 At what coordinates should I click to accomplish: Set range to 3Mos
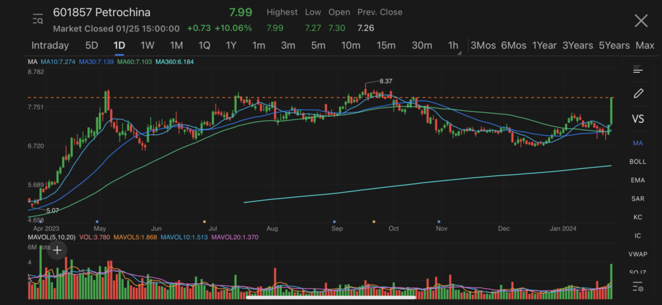[483, 46]
